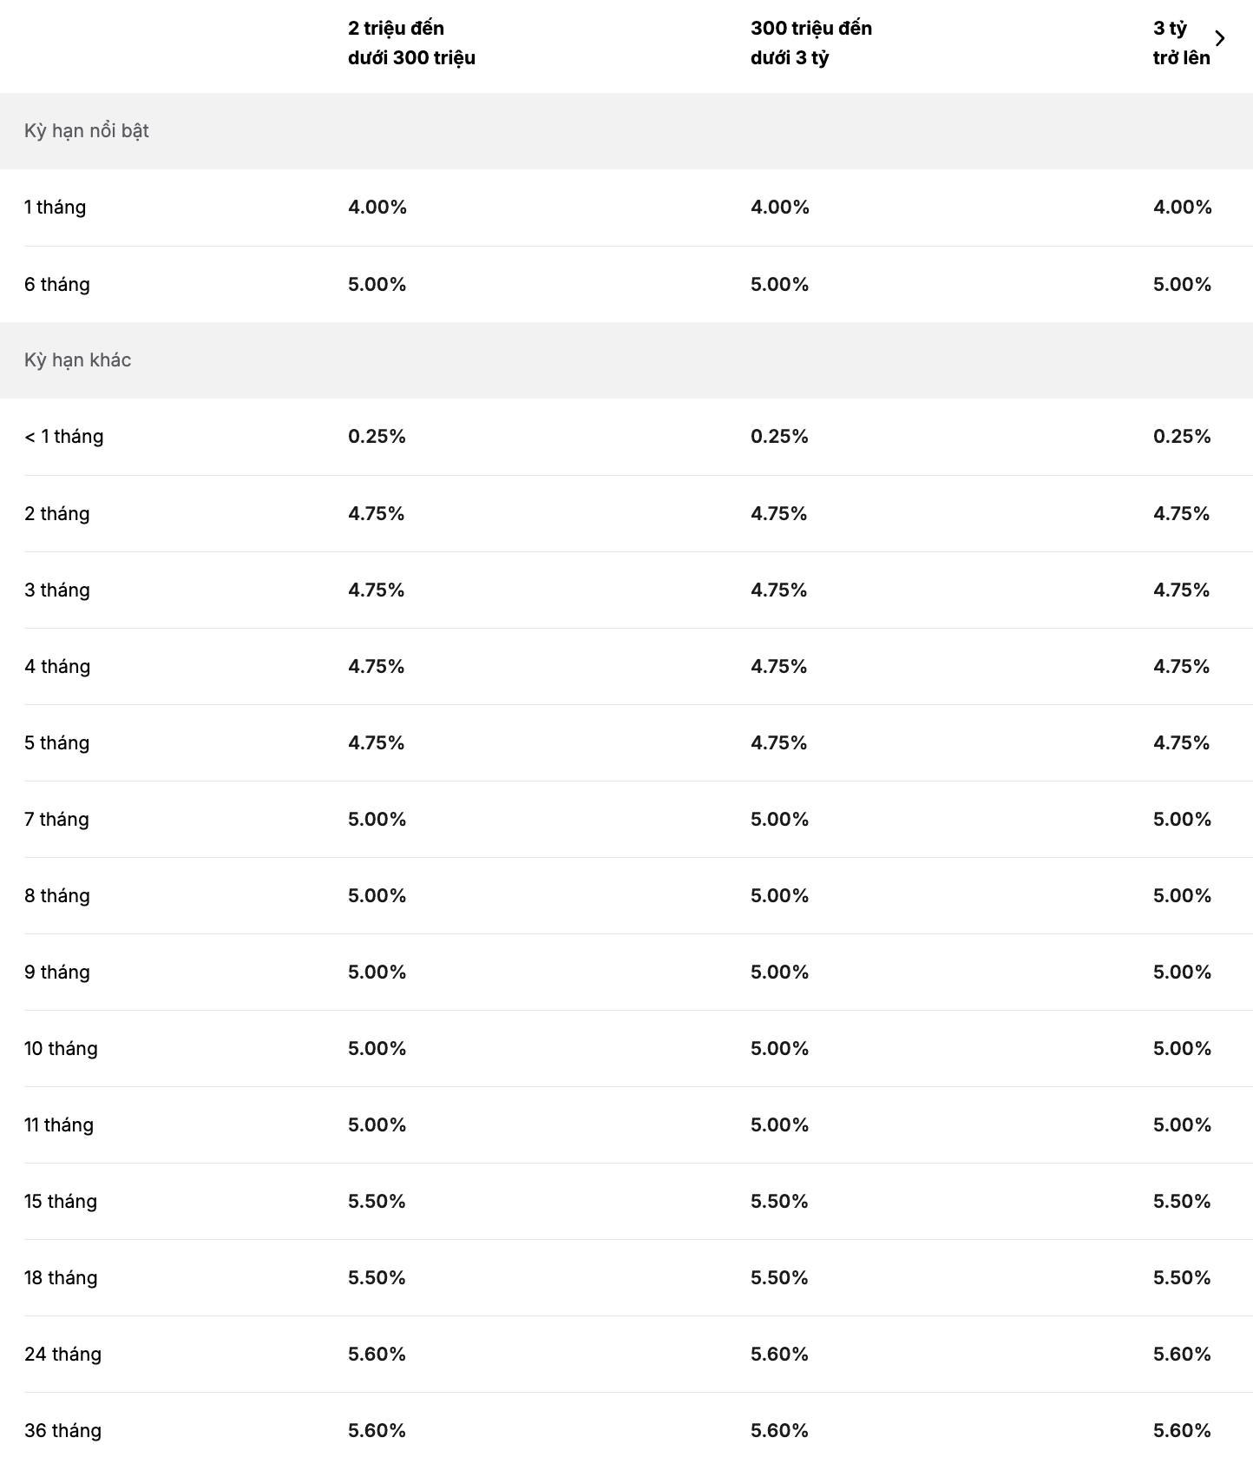Click the "2 triệu đến dưới 300 triệu" column header
Screen dimensions: 1253x1464
[411, 43]
